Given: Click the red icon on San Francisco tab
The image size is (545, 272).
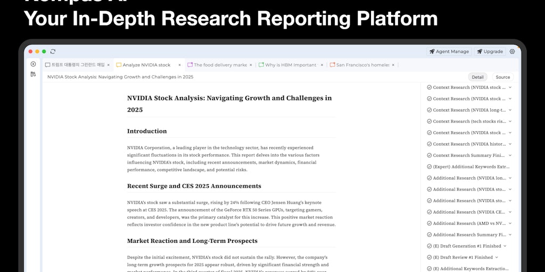Looking at the screenshot, I should pyautogui.click(x=332, y=65).
